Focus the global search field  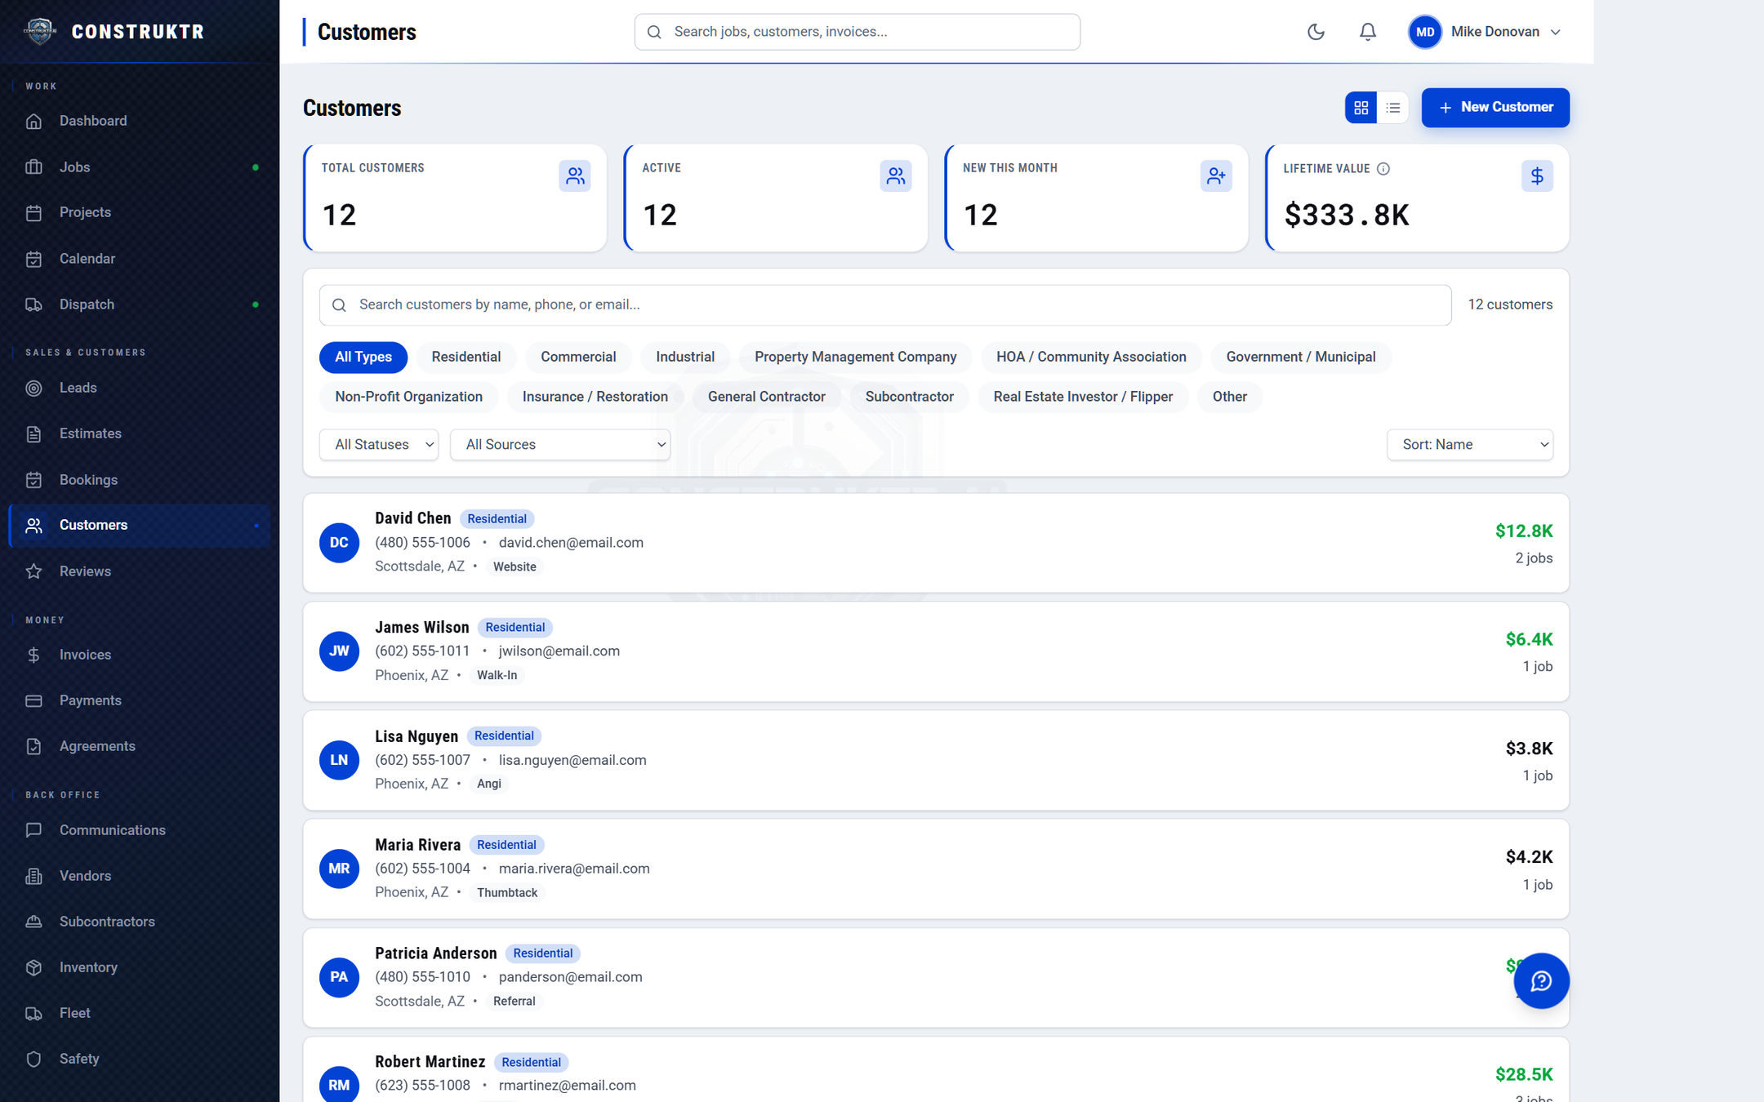pos(857,32)
